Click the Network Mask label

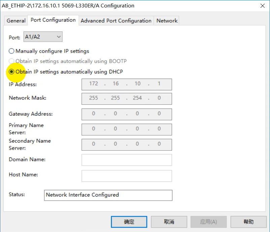[x=28, y=98]
